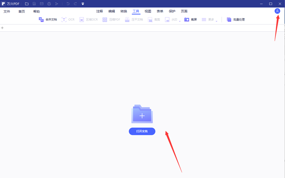Open the 批量处理 batch processing tool
285x178 pixels.
coord(235,20)
